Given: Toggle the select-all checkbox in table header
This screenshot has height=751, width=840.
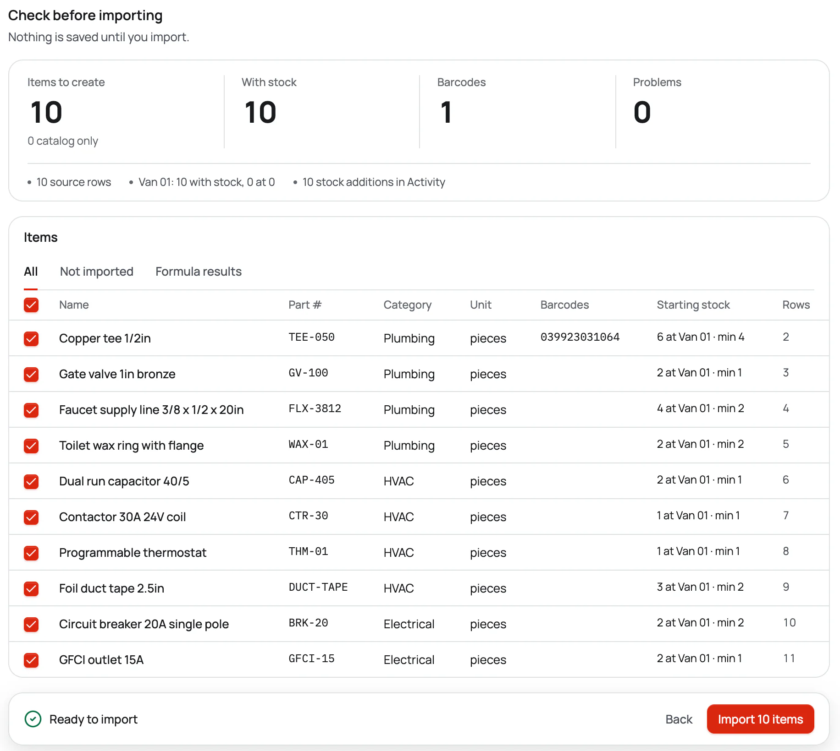Looking at the screenshot, I should tap(31, 305).
